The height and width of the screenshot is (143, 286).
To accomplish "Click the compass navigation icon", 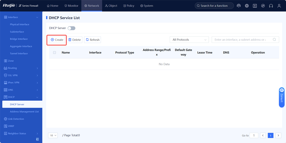I will point(263,6).
